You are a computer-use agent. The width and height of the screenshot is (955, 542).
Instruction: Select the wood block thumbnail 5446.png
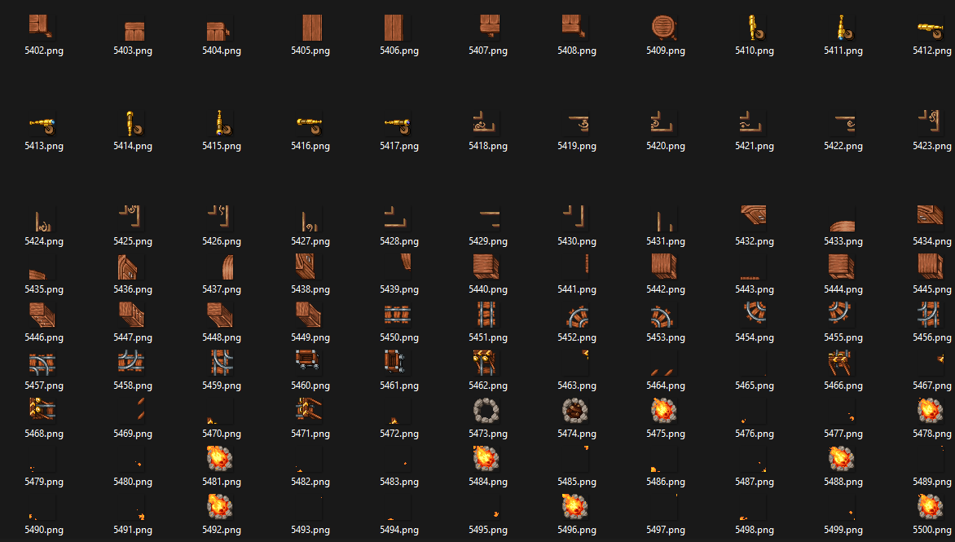(44, 315)
